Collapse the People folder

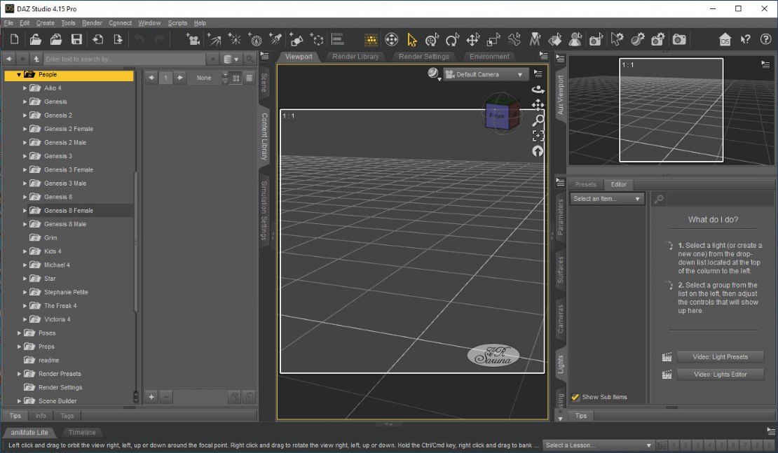point(19,74)
